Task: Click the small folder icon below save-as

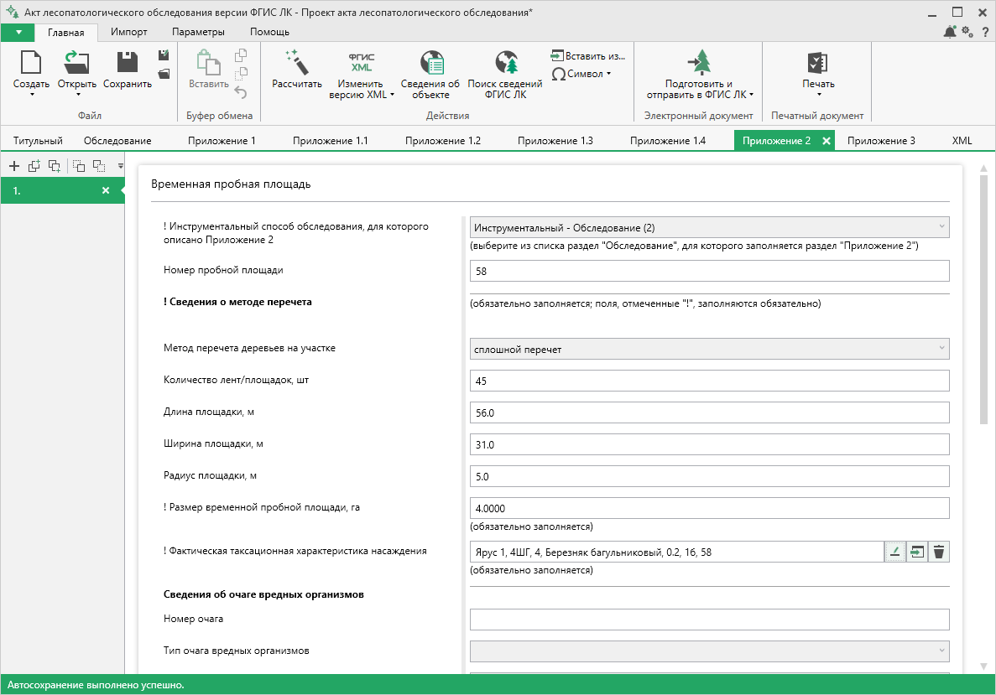Action: [x=164, y=75]
